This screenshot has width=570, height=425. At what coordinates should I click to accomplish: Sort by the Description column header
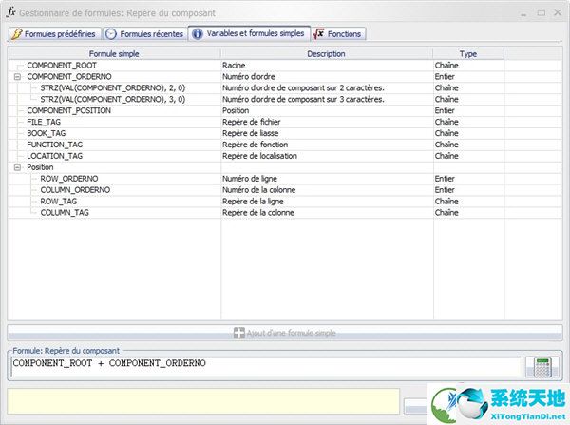pos(327,54)
